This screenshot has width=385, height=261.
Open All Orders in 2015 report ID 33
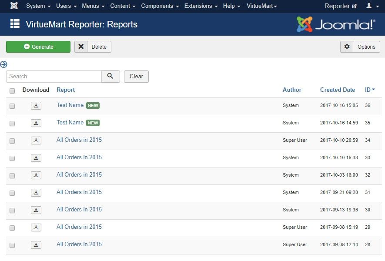pyautogui.click(x=79, y=157)
